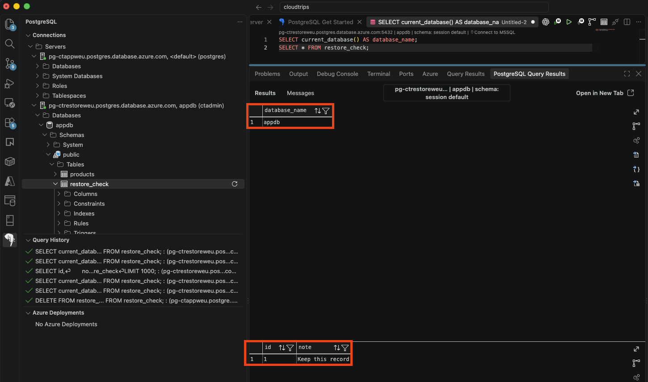This screenshot has width=648, height=382.
Task: Open the Search view in activity bar
Action: click(x=10, y=44)
